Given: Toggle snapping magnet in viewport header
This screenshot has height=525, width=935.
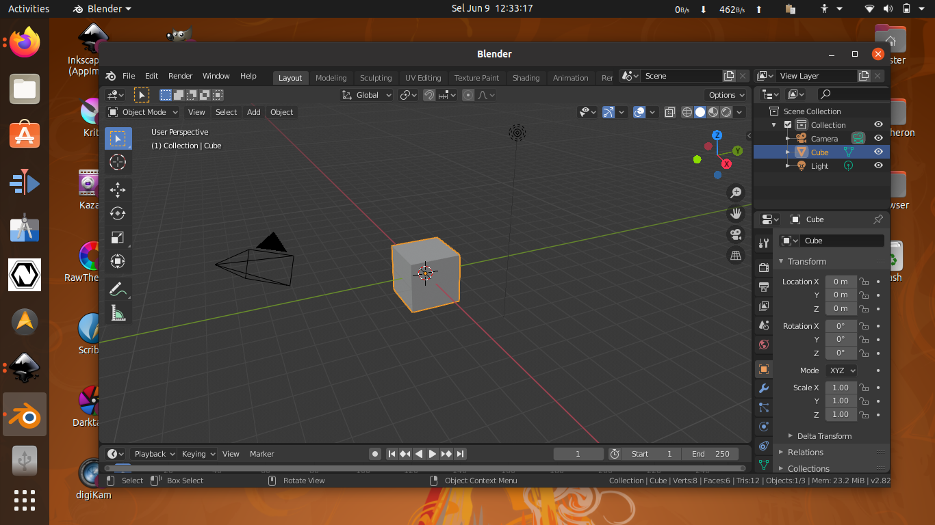Looking at the screenshot, I should [x=429, y=95].
